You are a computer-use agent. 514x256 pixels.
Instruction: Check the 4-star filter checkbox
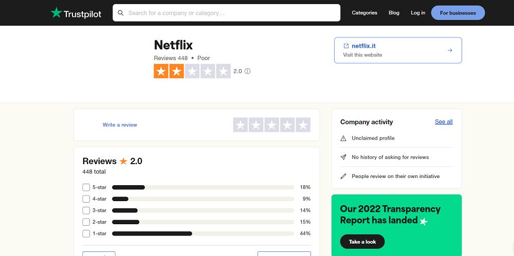(x=86, y=199)
